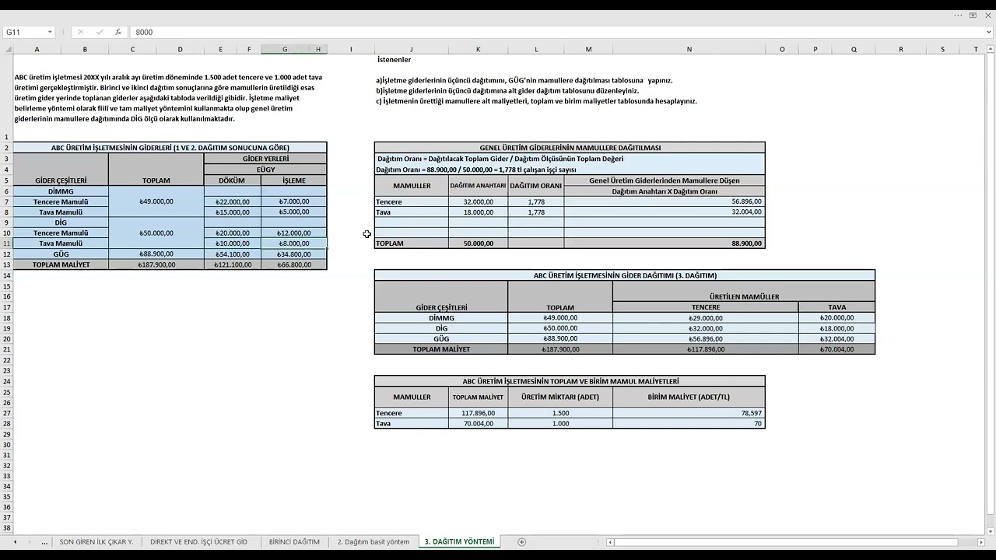Show hidden sheet tabs via the ellipsis
The image size is (996, 560).
pyautogui.click(x=44, y=541)
